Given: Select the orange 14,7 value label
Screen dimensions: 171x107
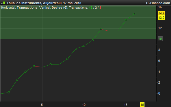Looking at the screenshot, I should 161,13.
